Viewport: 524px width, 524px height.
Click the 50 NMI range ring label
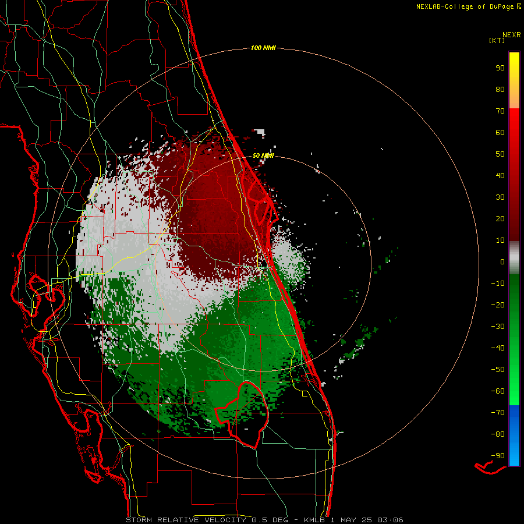click(x=263, y=155)
